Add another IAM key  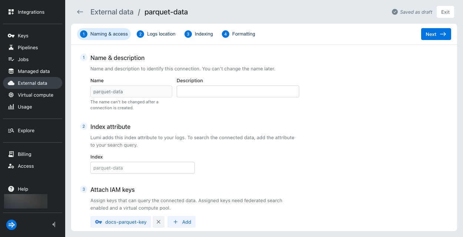(181, 222)
